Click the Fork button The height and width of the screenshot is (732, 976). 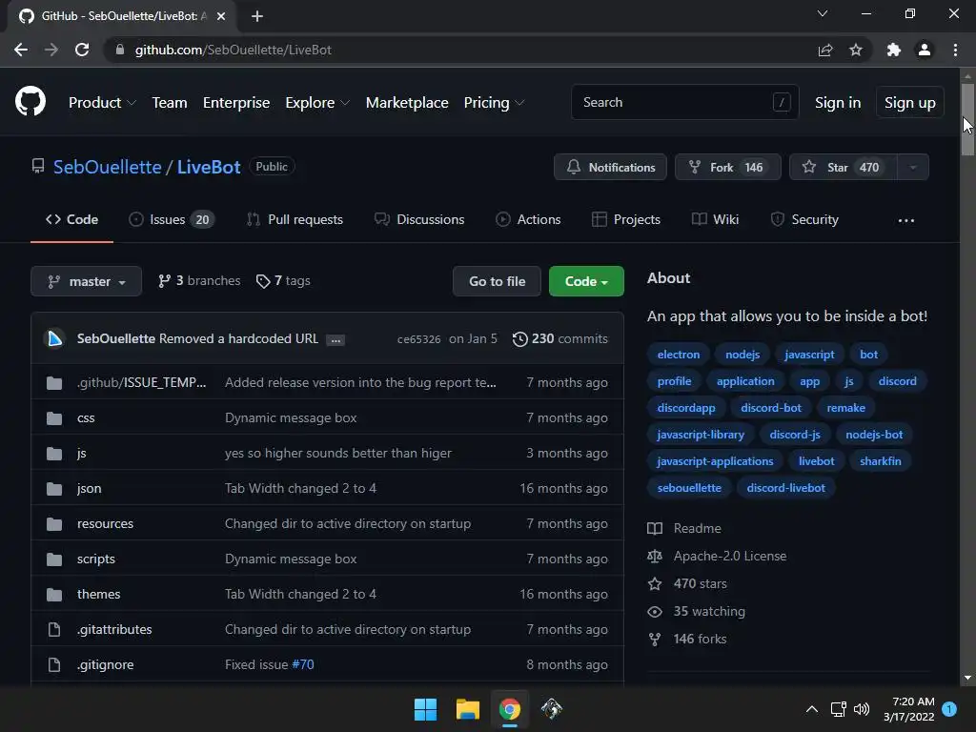click(727, 167)
